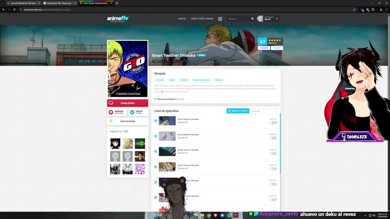Viewport: 390px width, 219px height.
Task: Open the first follower avatar, dark-haired girl
Action: click(x=115, y=144)
